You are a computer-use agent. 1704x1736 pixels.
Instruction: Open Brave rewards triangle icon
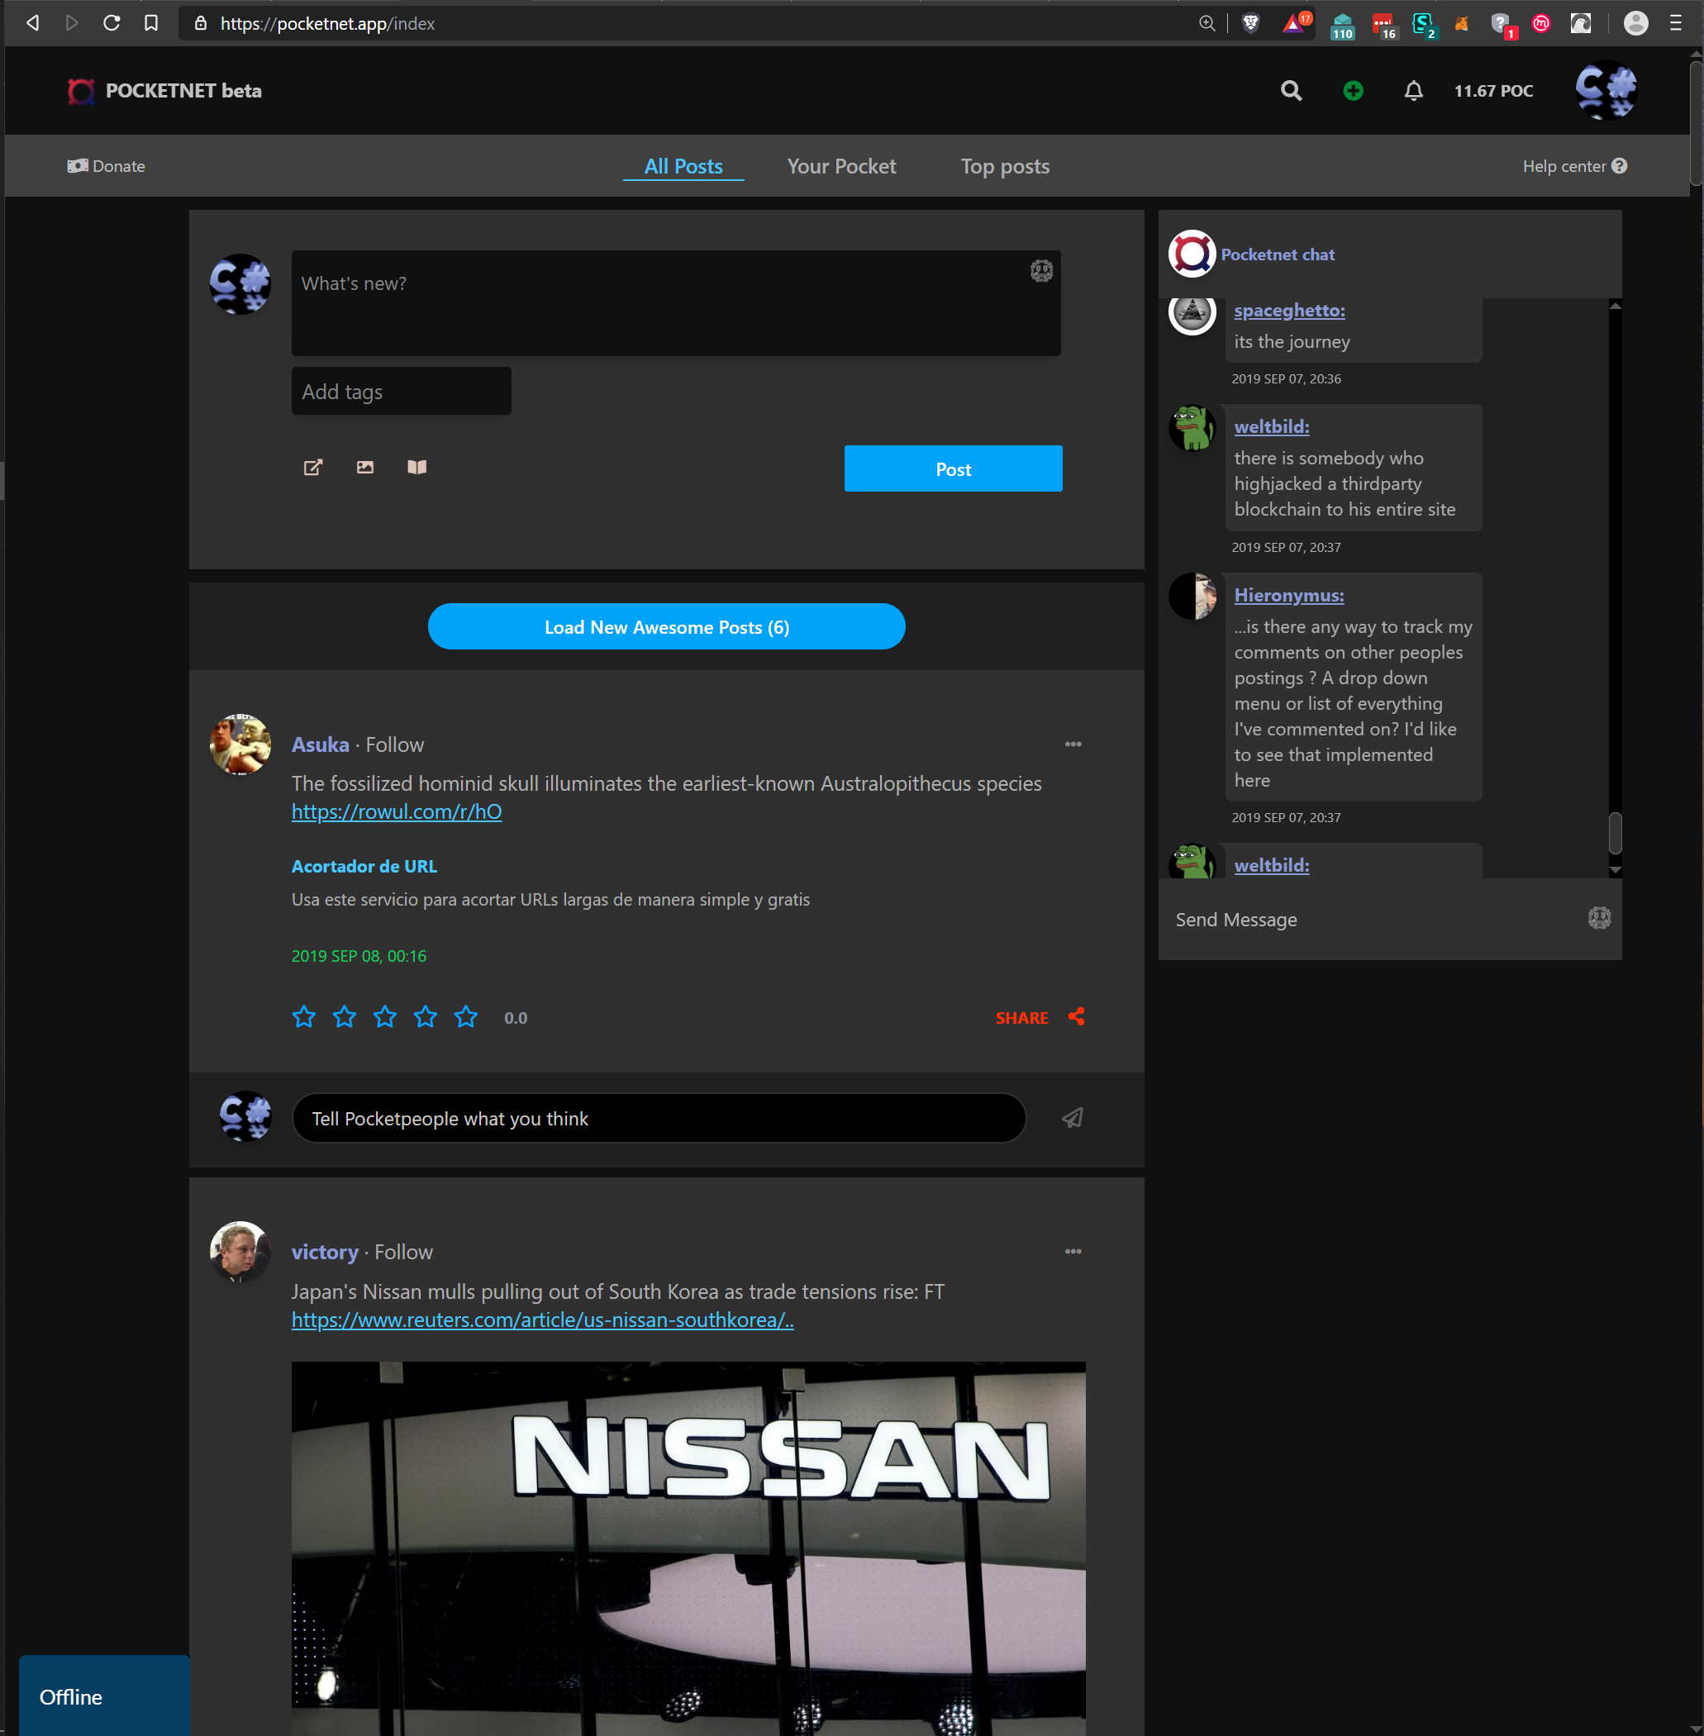1294,23
